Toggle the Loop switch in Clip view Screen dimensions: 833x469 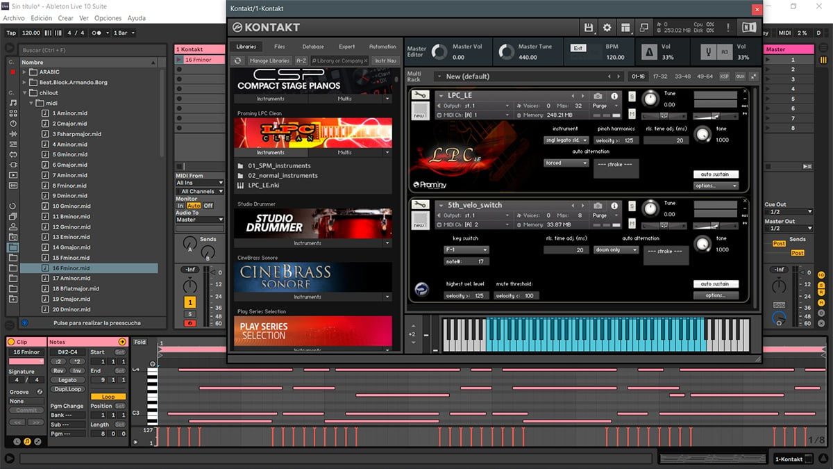[108, 397]
